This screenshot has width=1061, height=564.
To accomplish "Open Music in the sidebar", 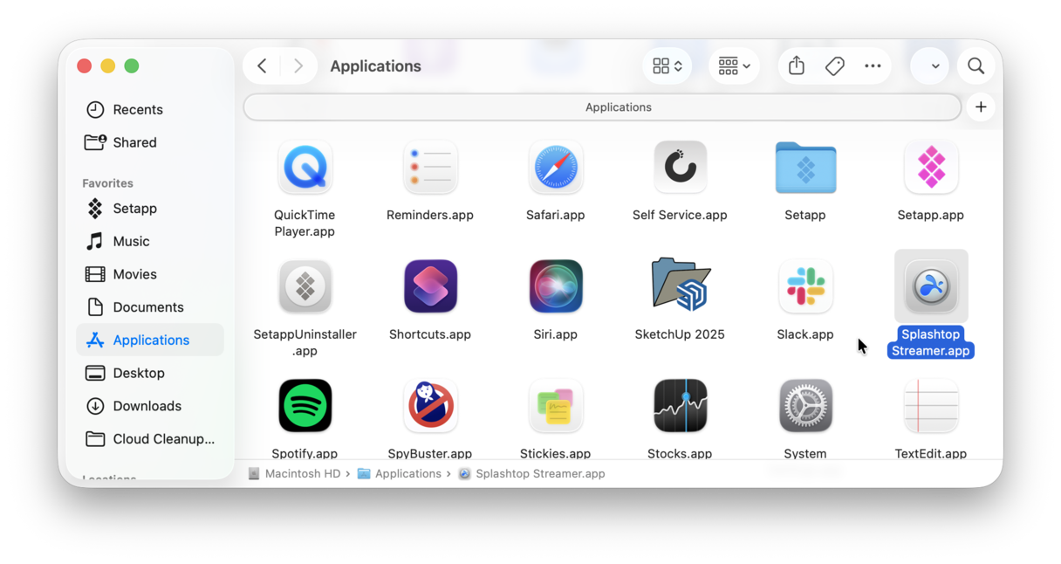I will (x=150, y=241).
